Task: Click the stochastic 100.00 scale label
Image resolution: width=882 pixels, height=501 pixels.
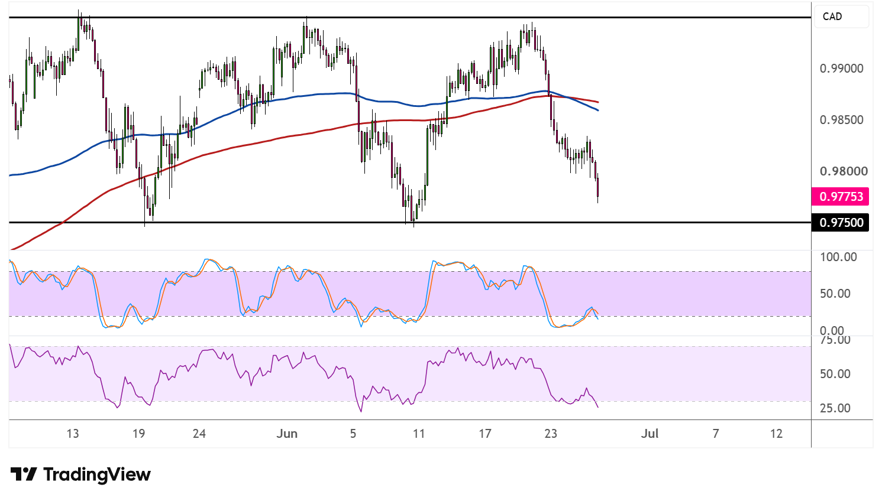Action: [838, 257]
